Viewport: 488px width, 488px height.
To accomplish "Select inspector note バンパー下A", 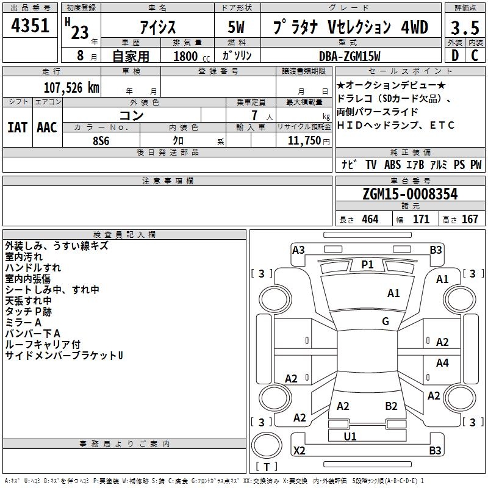I will (33, 334).
